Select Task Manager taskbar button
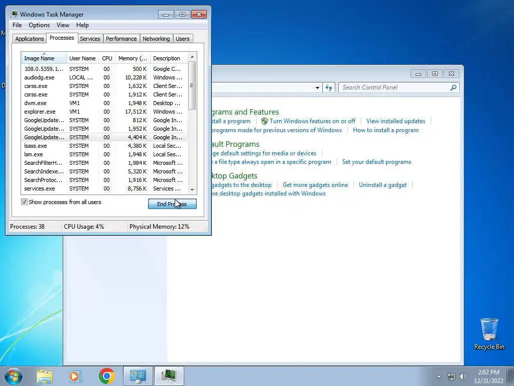The width and height of the screenshot is (514, 386). 169,376
